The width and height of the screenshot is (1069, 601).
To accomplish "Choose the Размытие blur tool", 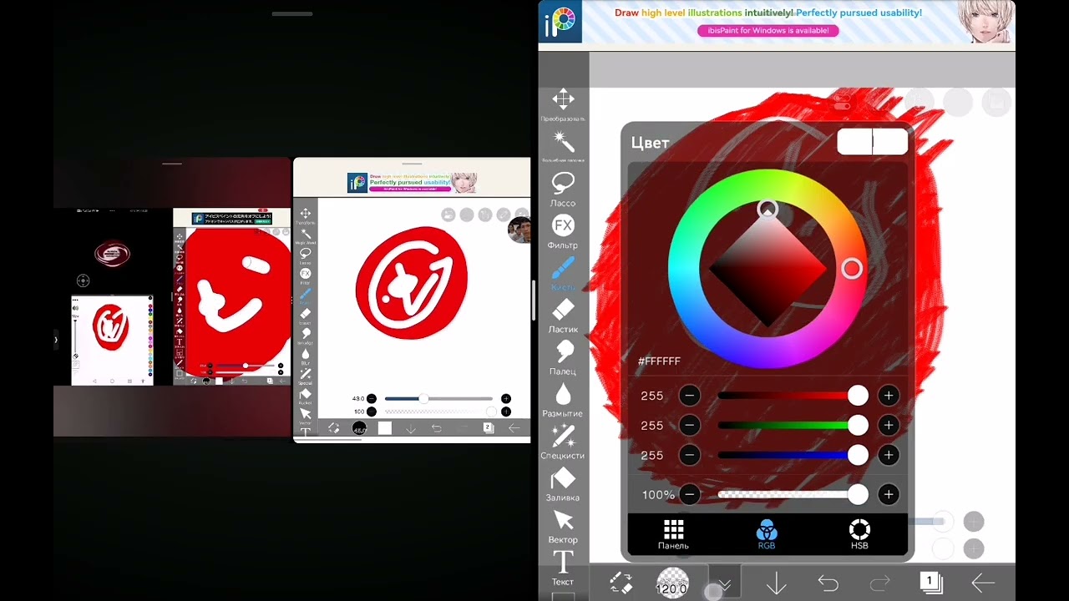I will tap(563, 399).
